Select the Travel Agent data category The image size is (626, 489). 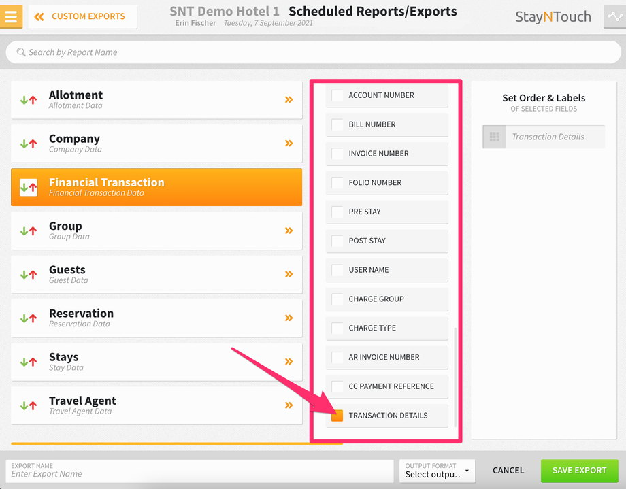156,405
